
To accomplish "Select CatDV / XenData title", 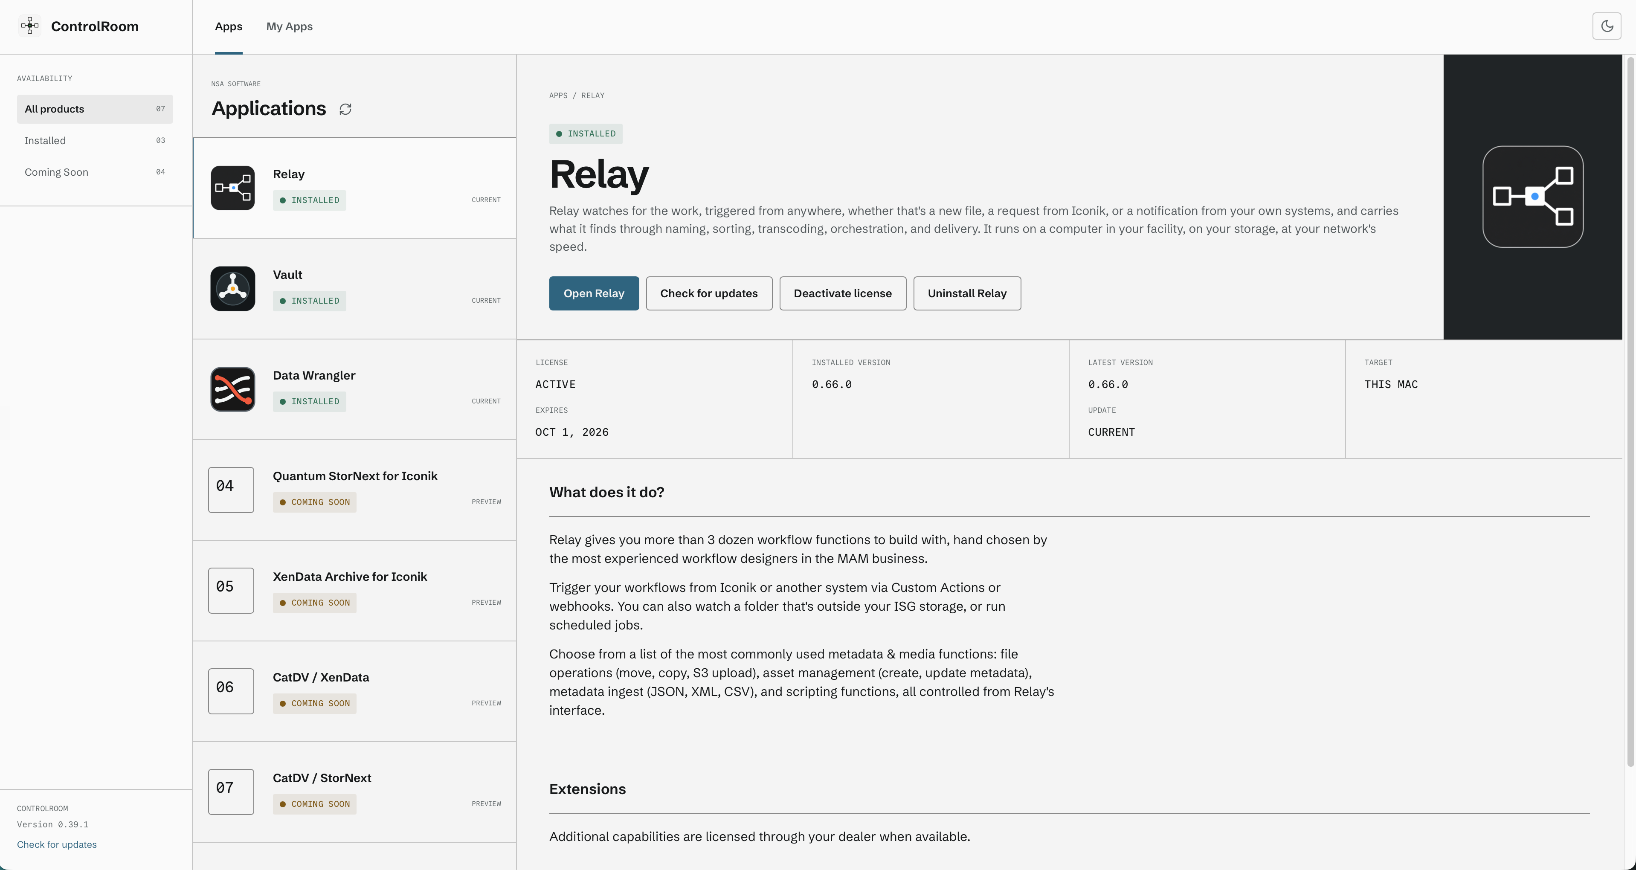I will pos(321,678).
